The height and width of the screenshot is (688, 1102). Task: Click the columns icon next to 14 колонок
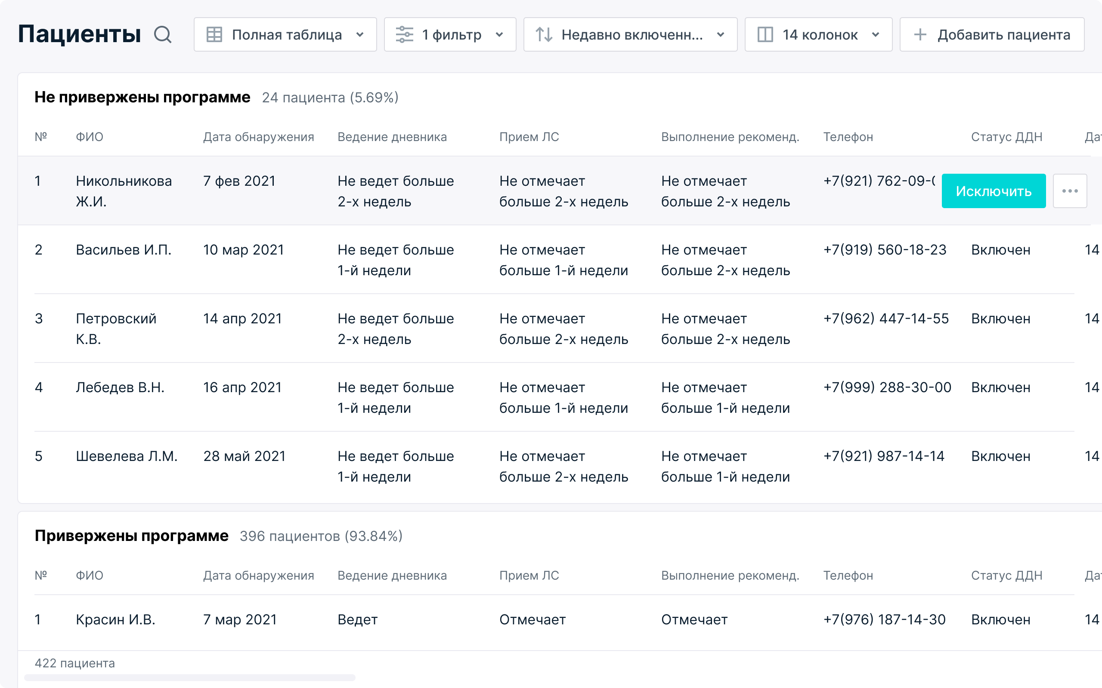pyautogui.click(x=765, y=34)
